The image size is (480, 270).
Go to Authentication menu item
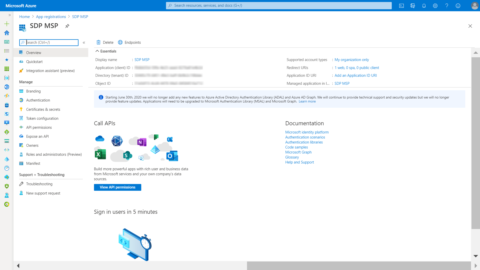pos(38,100)
